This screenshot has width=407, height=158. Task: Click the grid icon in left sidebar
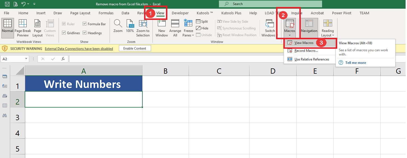[4, 106]
